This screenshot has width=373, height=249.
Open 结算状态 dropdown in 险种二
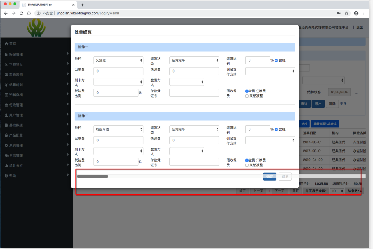click(x=194, y=129)
